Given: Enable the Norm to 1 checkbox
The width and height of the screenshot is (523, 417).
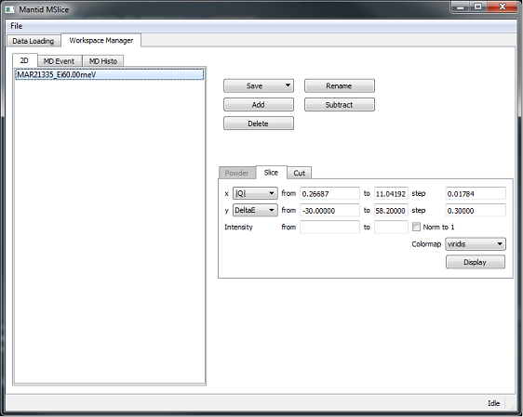Looking at the screenshot, I should [x=416, y=227].
